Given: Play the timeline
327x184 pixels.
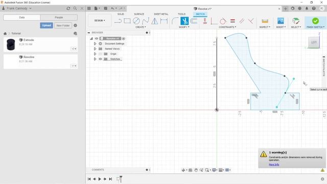Looking at the screenshot, I should pyautogui.click(x=100, y=179).
